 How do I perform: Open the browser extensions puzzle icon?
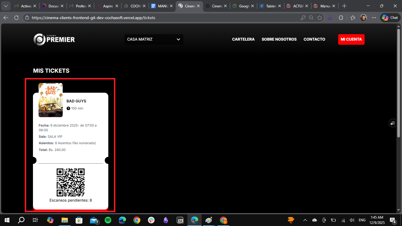pos(341,18)
